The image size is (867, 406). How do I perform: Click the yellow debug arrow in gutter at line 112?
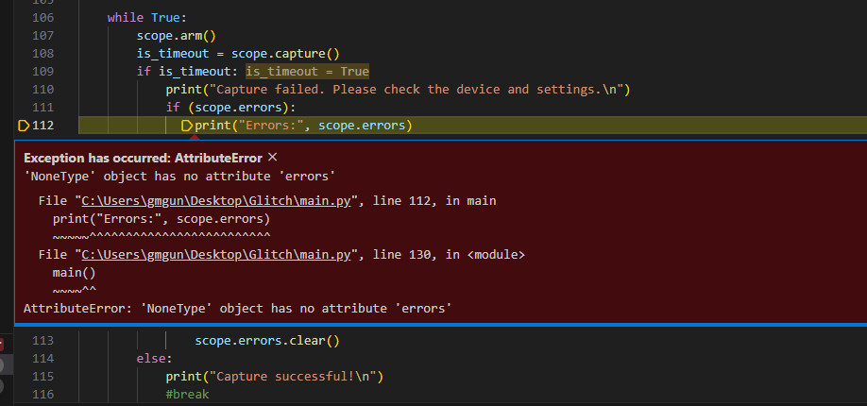pos(24,126)
